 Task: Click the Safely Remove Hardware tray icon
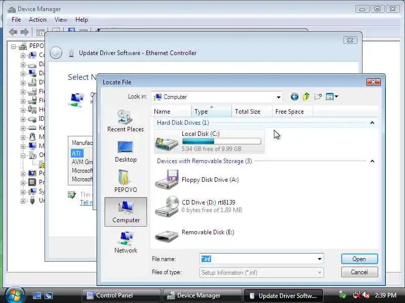click(x=343, y=295)
